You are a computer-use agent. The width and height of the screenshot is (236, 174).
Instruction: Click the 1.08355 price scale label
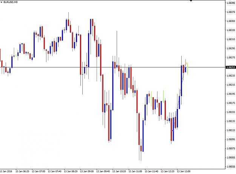pyautogui.click(x=231, y=21)
